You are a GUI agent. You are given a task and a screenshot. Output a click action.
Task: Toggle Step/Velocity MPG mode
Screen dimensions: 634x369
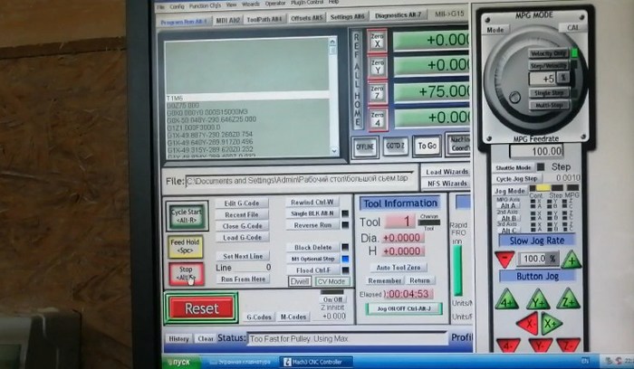click(x=549, y=66)
